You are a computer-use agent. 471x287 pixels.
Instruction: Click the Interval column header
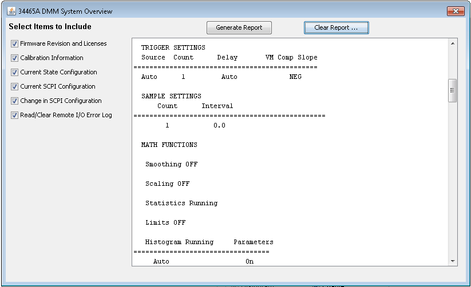click(x=217, y=106)
